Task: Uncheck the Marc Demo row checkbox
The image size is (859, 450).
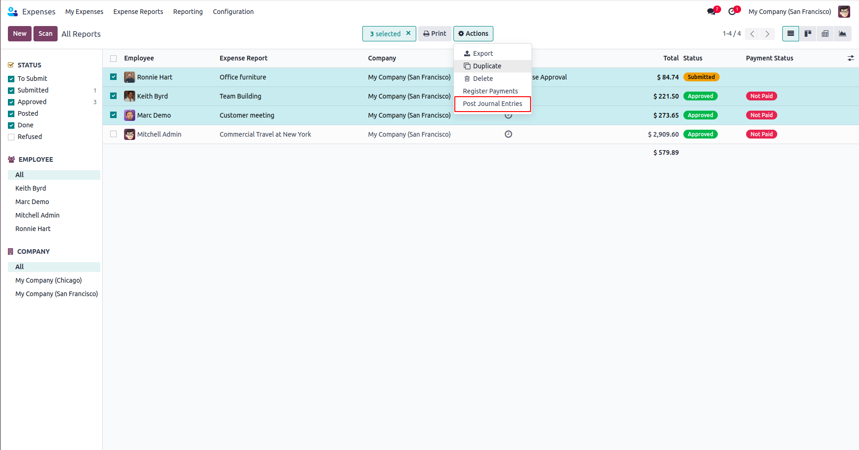Action: (113, 115)
